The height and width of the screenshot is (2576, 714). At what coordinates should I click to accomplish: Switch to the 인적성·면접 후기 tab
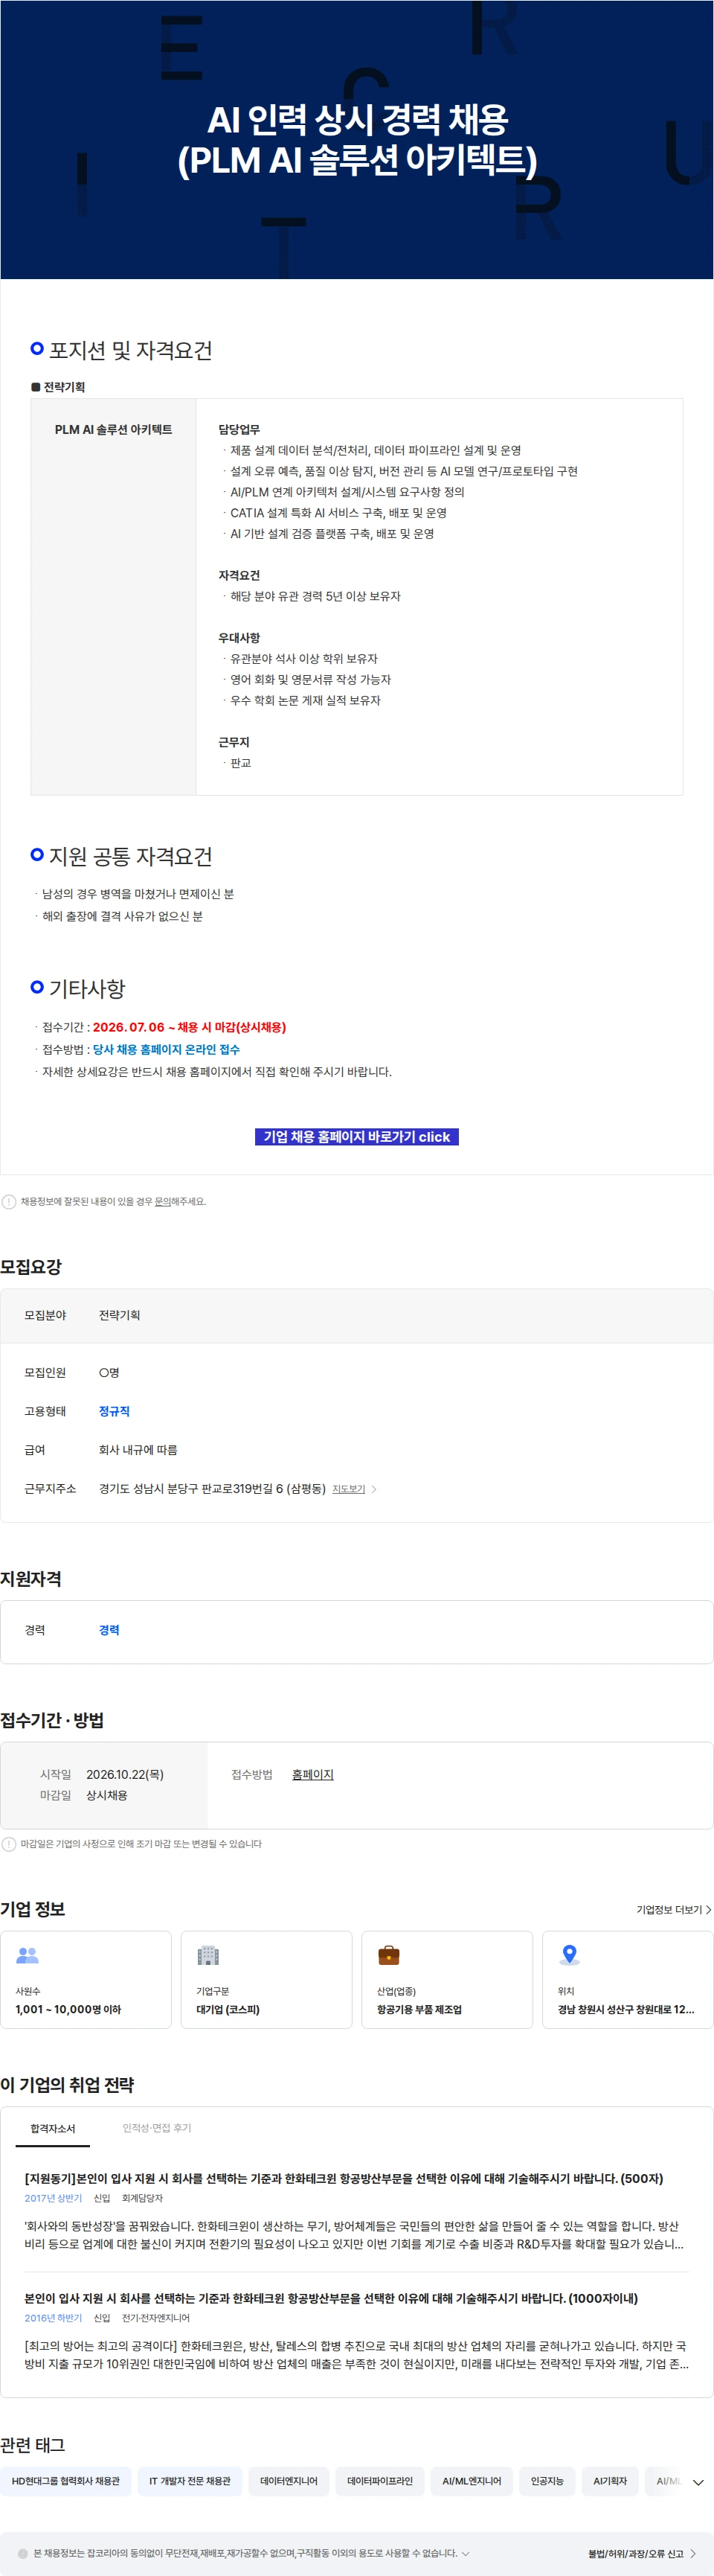tap(157, 2127)
